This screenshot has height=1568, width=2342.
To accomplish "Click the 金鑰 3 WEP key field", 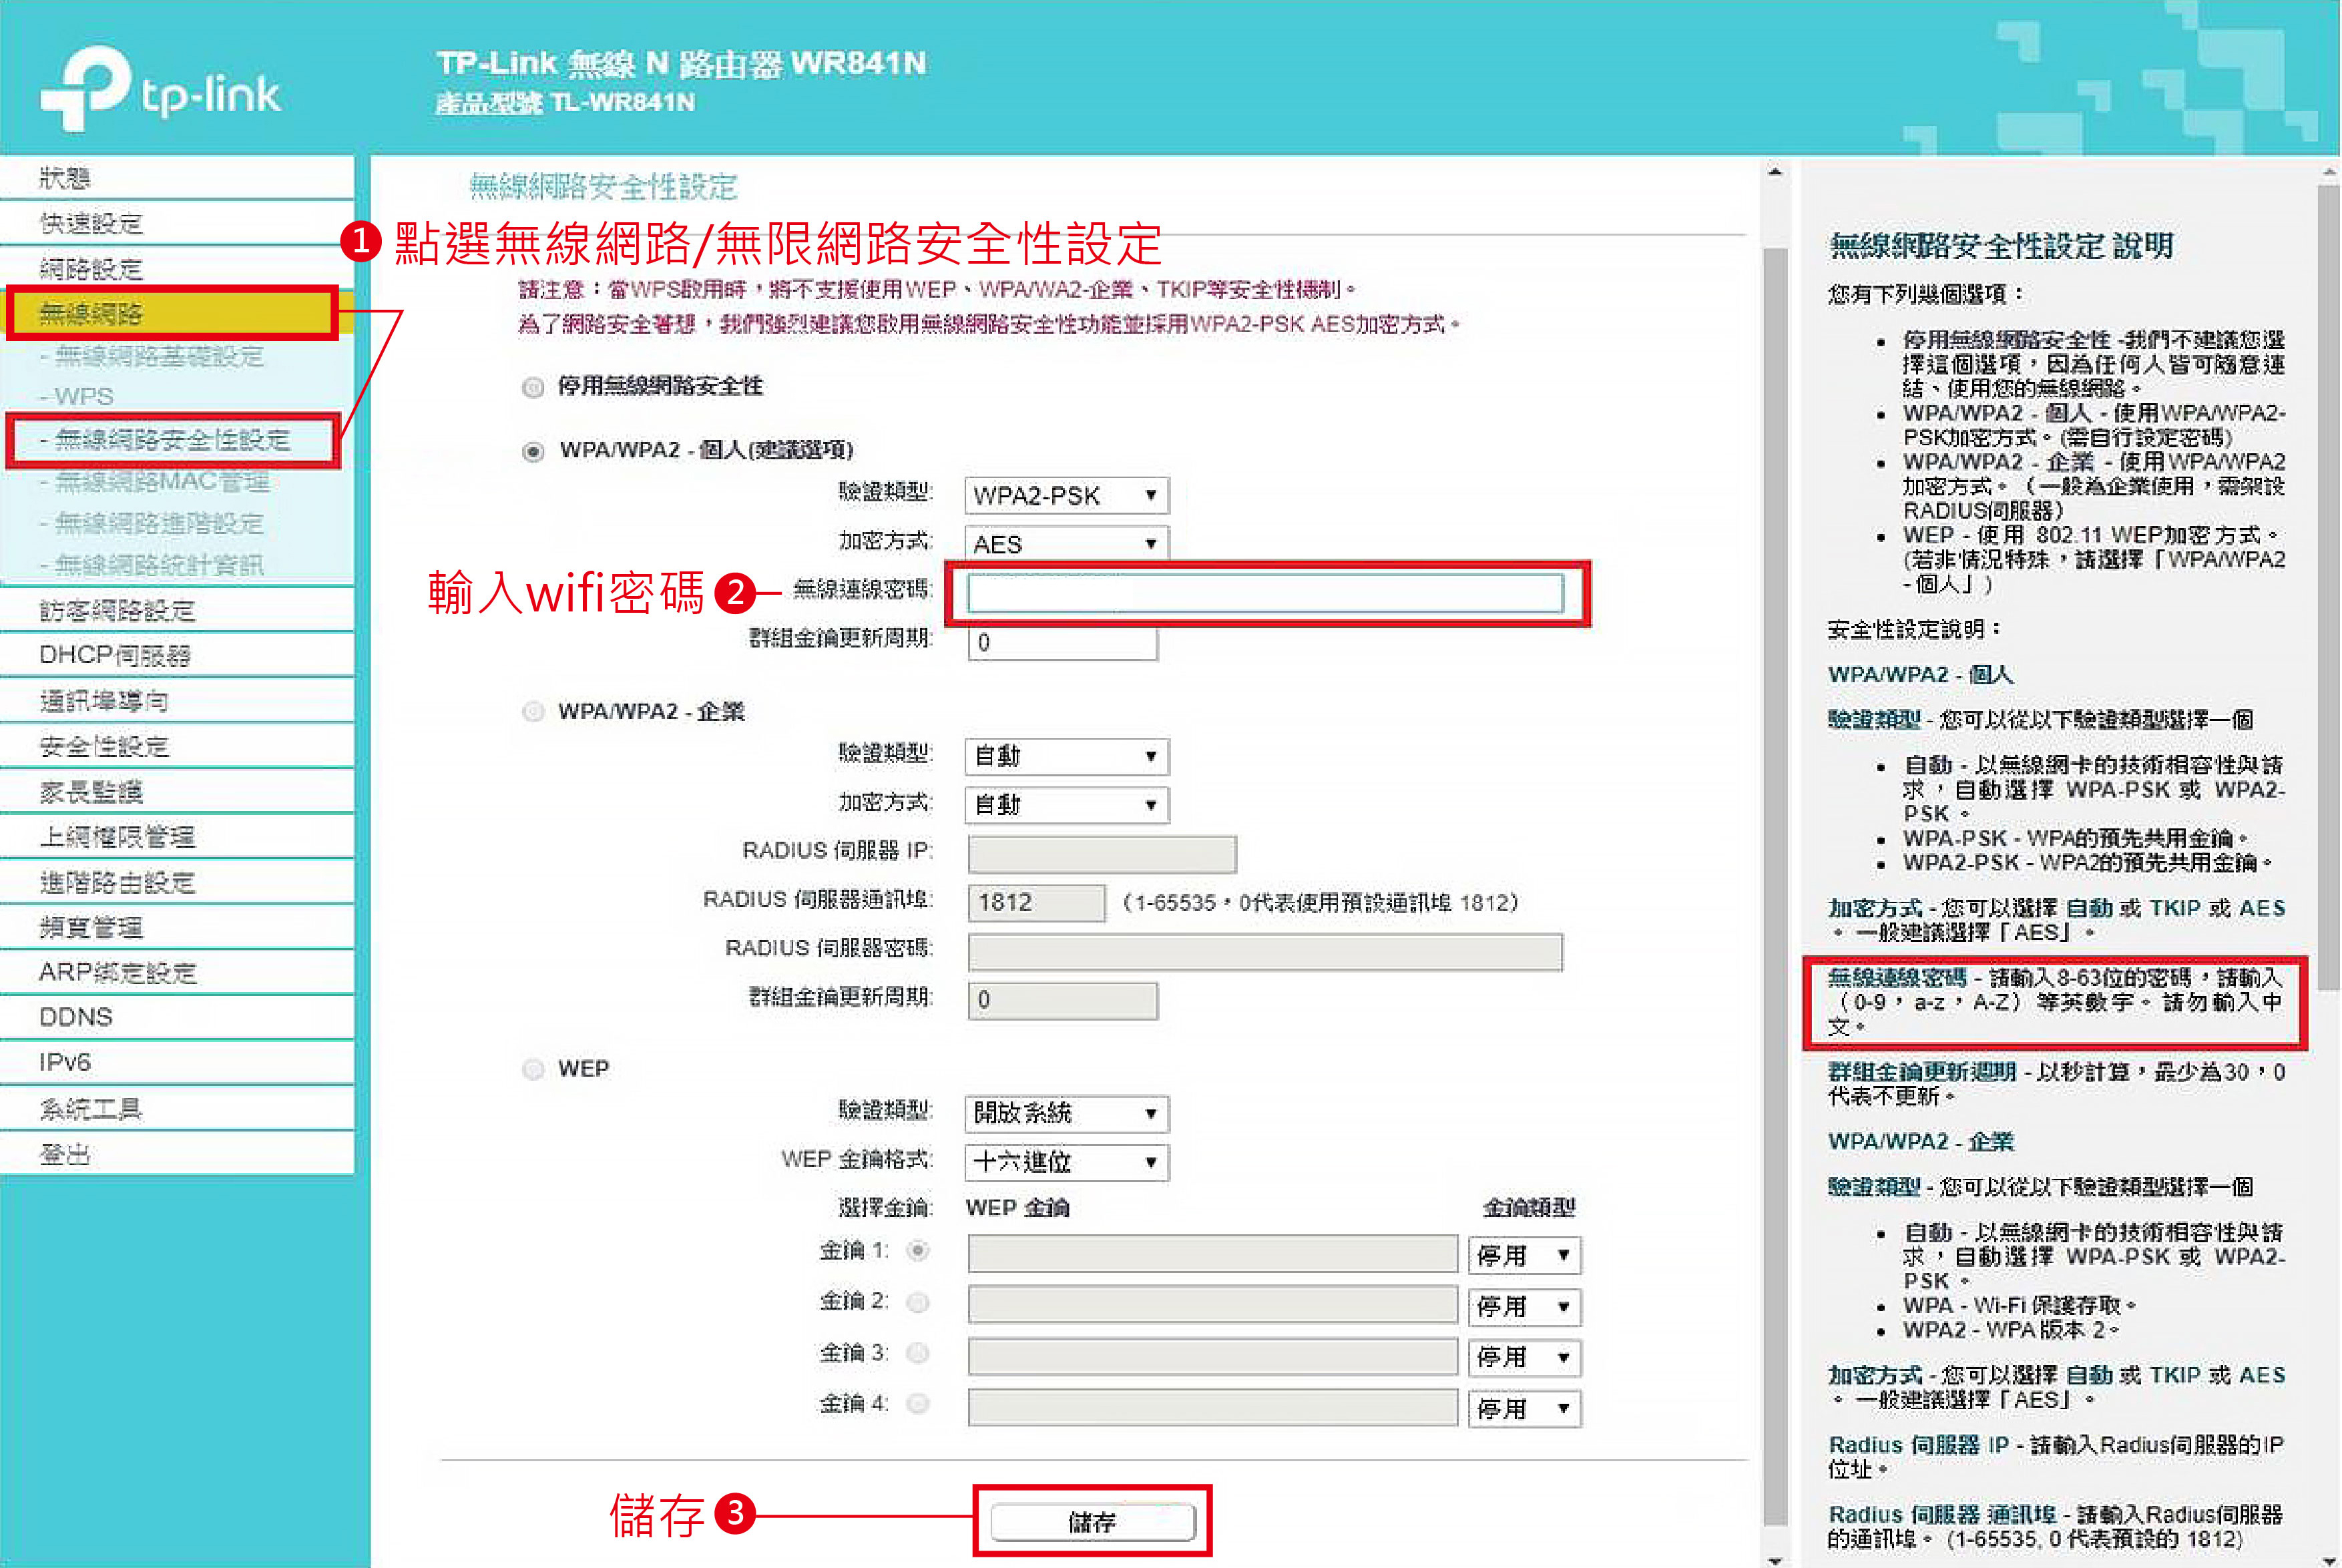I will pyautogui.click(x=1212, y=1356).
